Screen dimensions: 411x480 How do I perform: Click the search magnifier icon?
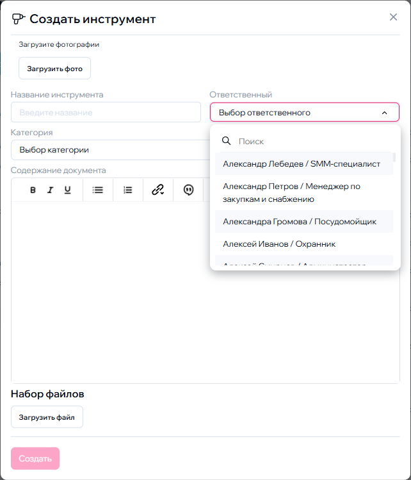(x=225, y=141)
